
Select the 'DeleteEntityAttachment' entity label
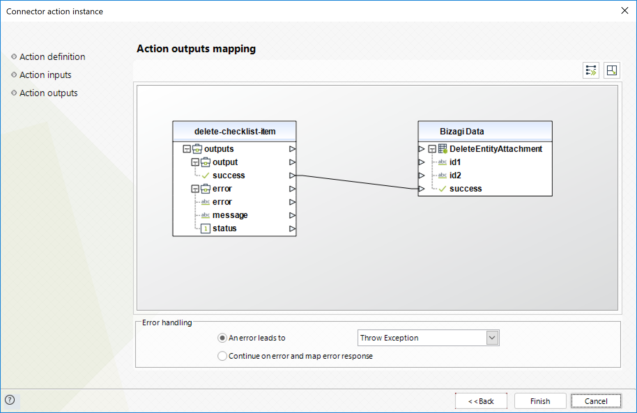pos(496,149)
